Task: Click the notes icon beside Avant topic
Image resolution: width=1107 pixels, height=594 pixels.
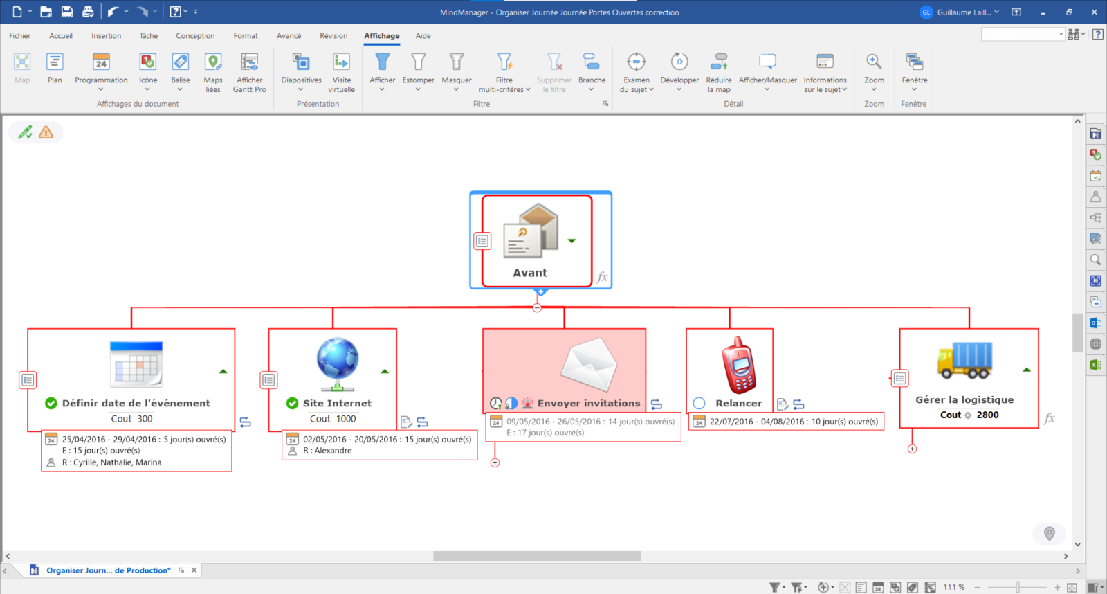Action: pos(482,241)
